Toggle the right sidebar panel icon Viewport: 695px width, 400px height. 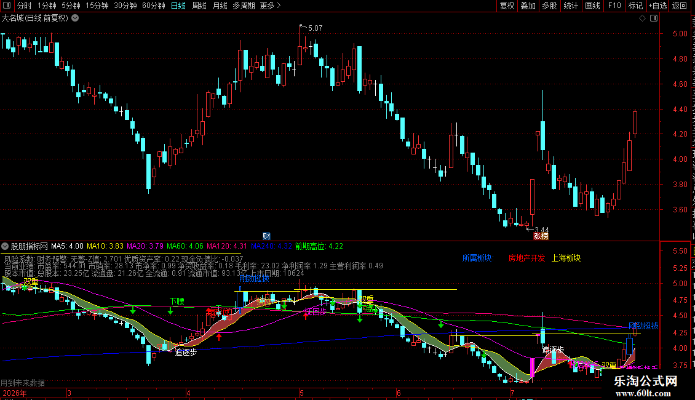[x=654, y=18]
